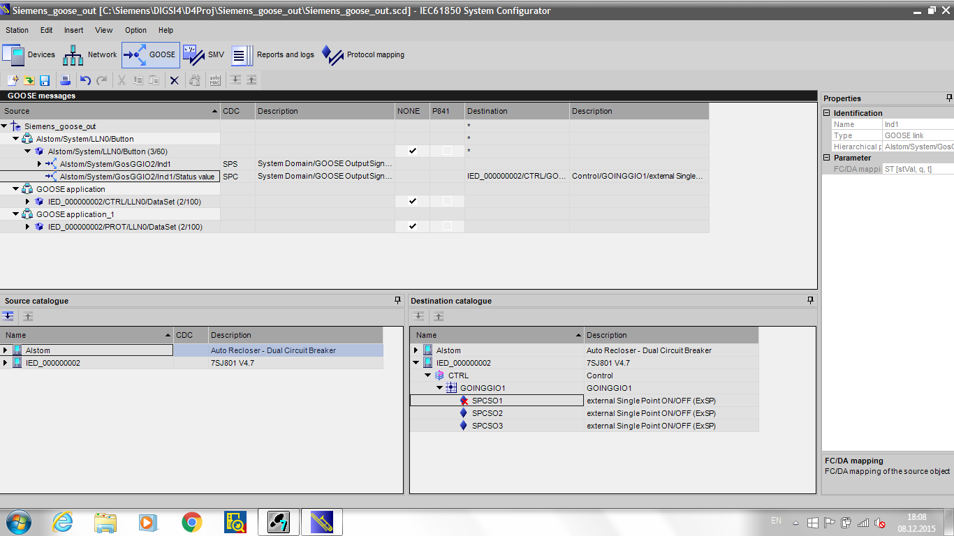
Task: Toggle NONE checkbox for CTRL/LLN0/DataSet row
Action: point(411,201)
